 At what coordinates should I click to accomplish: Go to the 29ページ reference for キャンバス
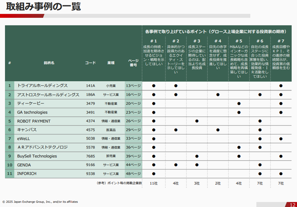133,130
